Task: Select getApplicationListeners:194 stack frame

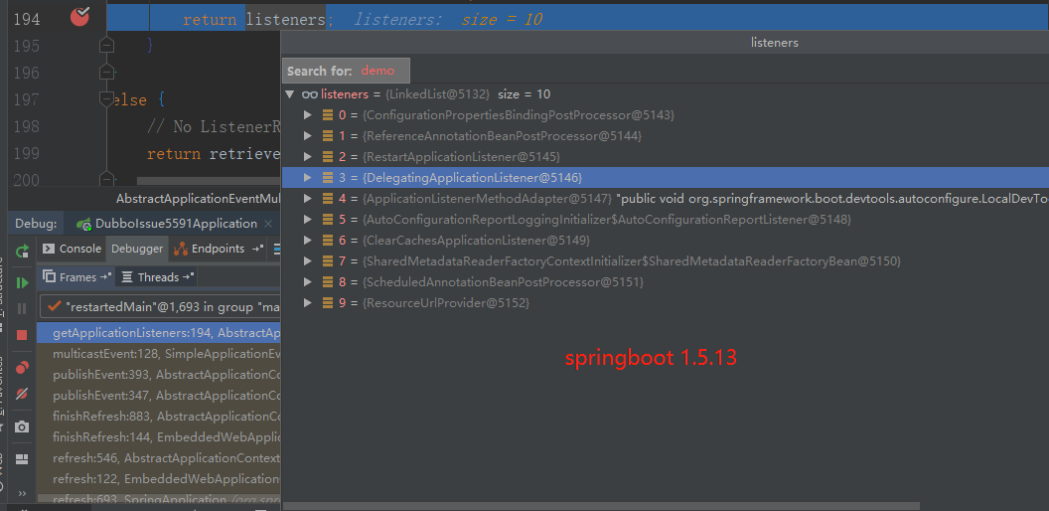Action: pyautogui.click(x=159, y=333)
